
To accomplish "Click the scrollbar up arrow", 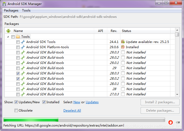I will [x=177, y=30].
